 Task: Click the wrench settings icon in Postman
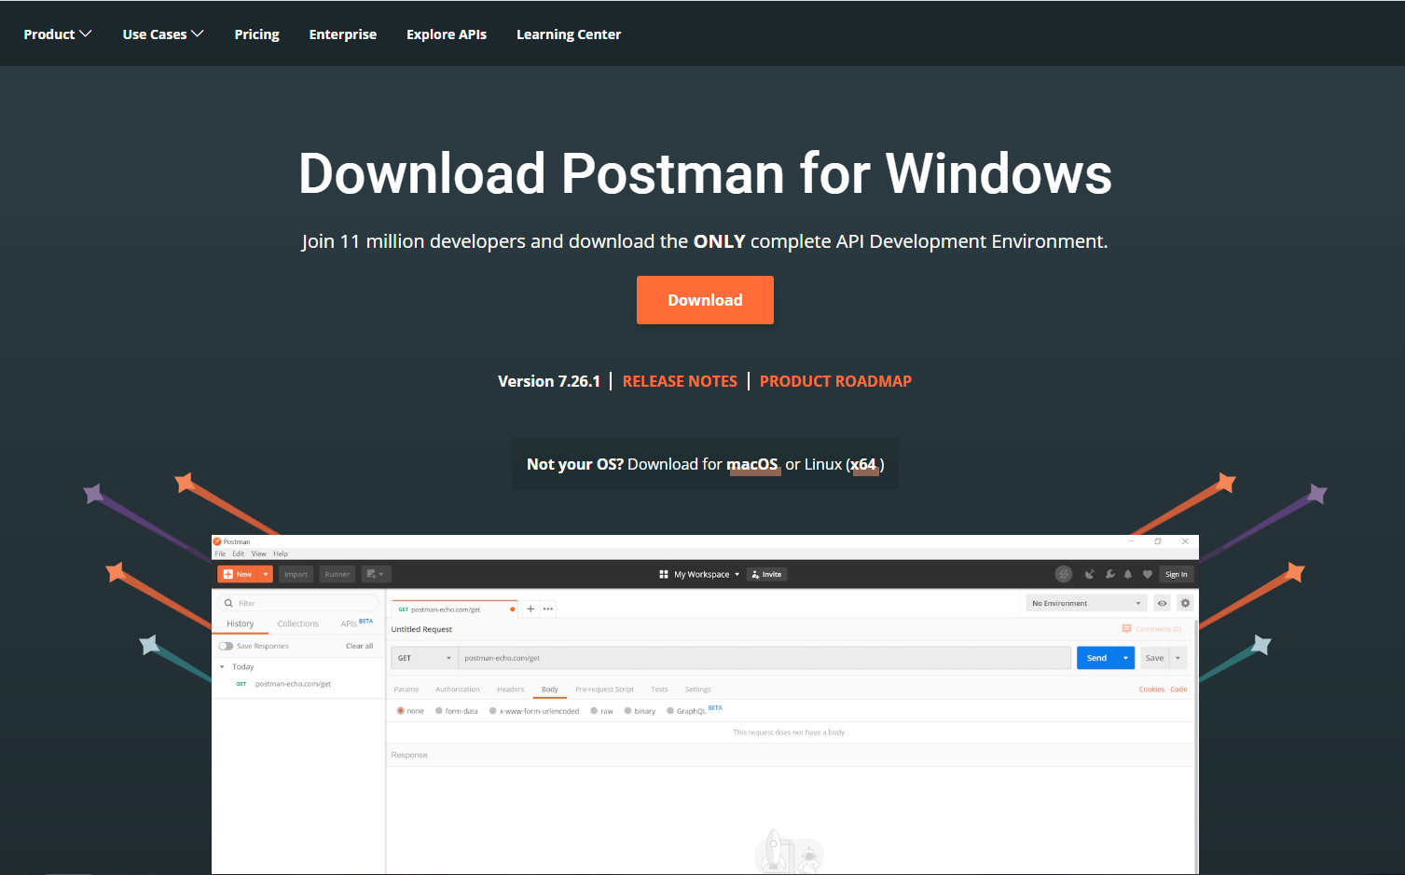pyautogui.click(x=1109, y=574)
